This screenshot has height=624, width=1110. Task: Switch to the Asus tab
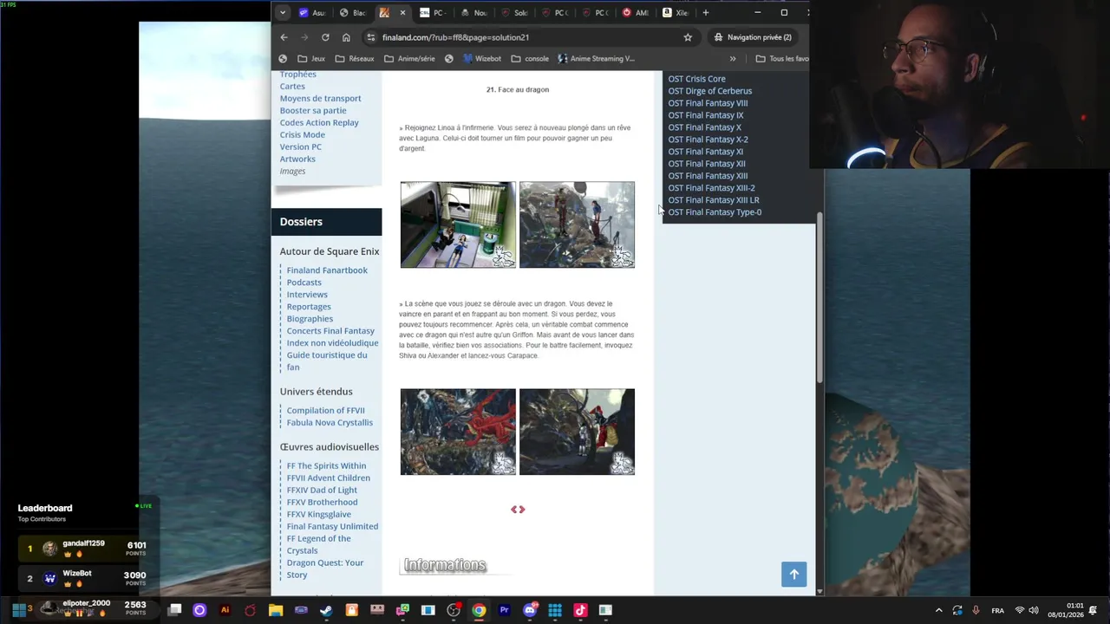[x=311, y=13]
